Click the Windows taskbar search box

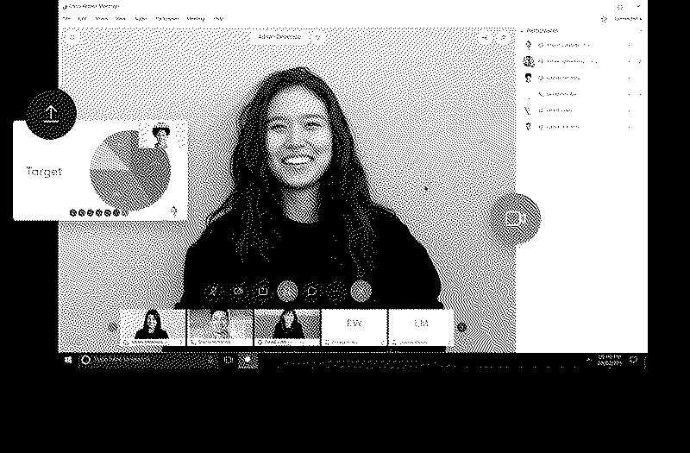(147, 359)
